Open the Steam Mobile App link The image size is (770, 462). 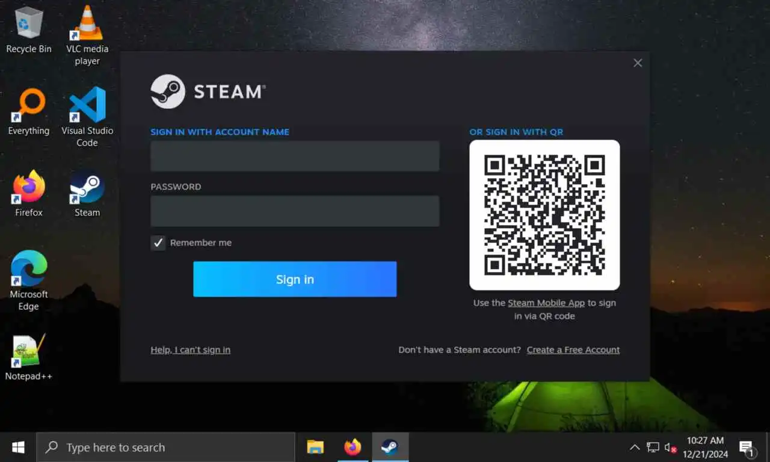pyautogui.click(x=546, y=303)
